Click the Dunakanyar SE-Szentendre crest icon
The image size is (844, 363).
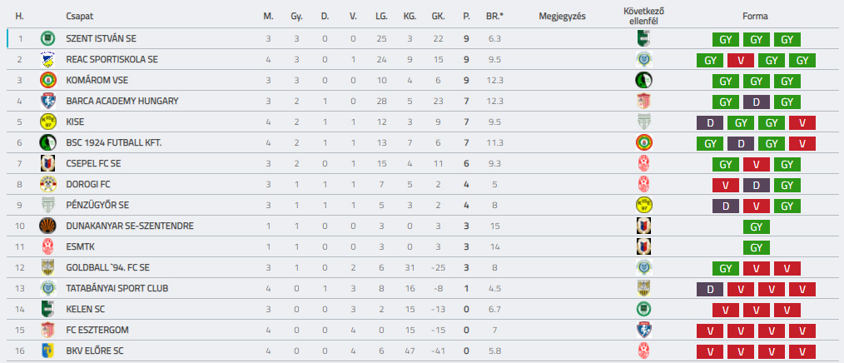[x=47, y=226]
